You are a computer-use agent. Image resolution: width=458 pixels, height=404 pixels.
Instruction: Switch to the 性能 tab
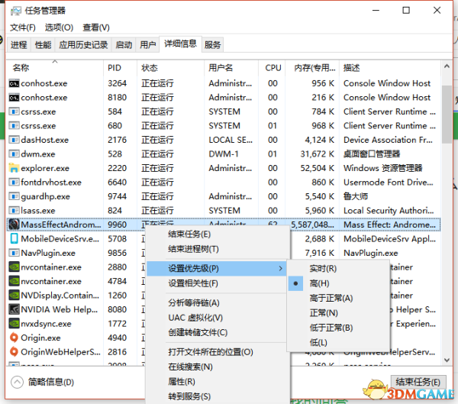43,45
